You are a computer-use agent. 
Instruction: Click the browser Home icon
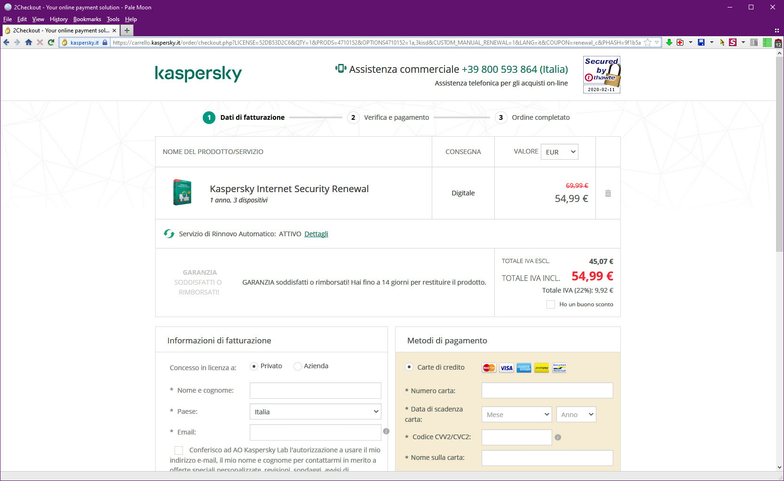click(29, 42)
